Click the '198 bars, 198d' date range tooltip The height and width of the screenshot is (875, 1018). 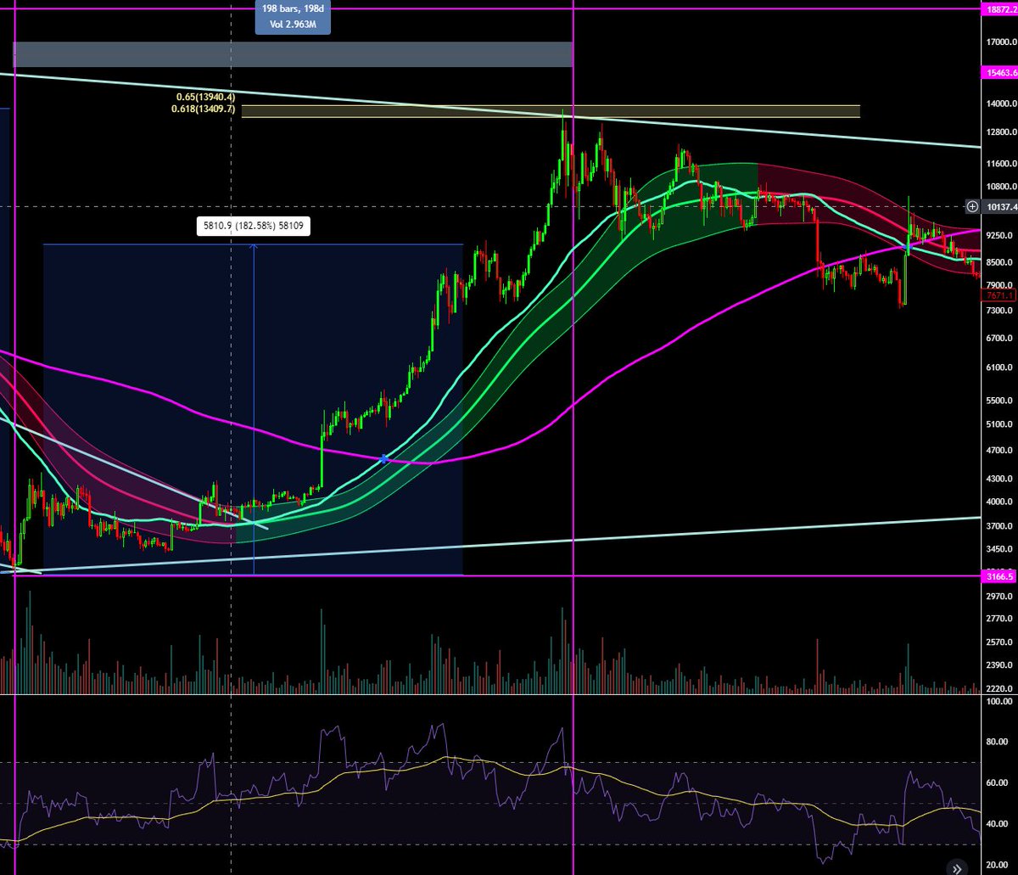coord(293,17)
